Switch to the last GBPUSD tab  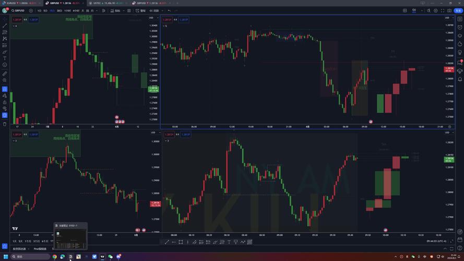pyautogui.click(x=151, y=3)
